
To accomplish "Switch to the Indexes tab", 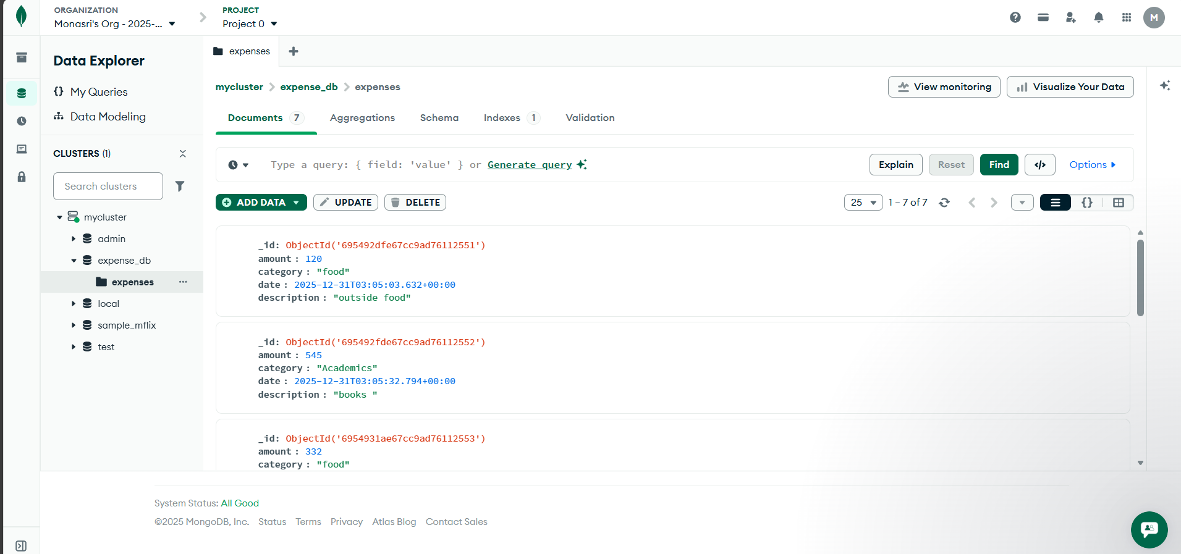I will click(x=512, y=118).
